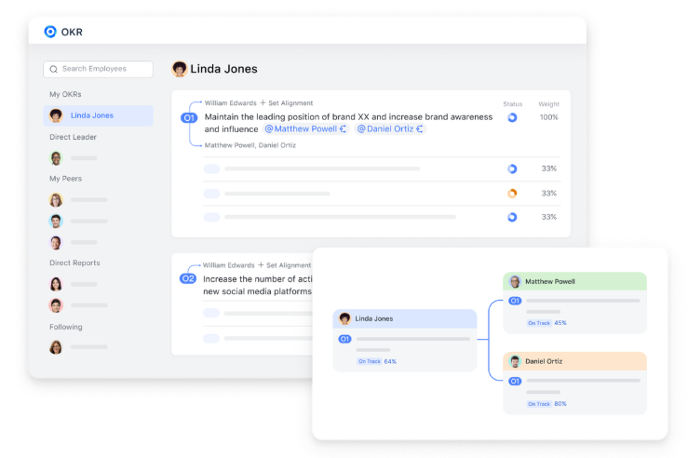The image size is (688, 458).
Task: Click the OKR logo icon
Action: point(50,32)
